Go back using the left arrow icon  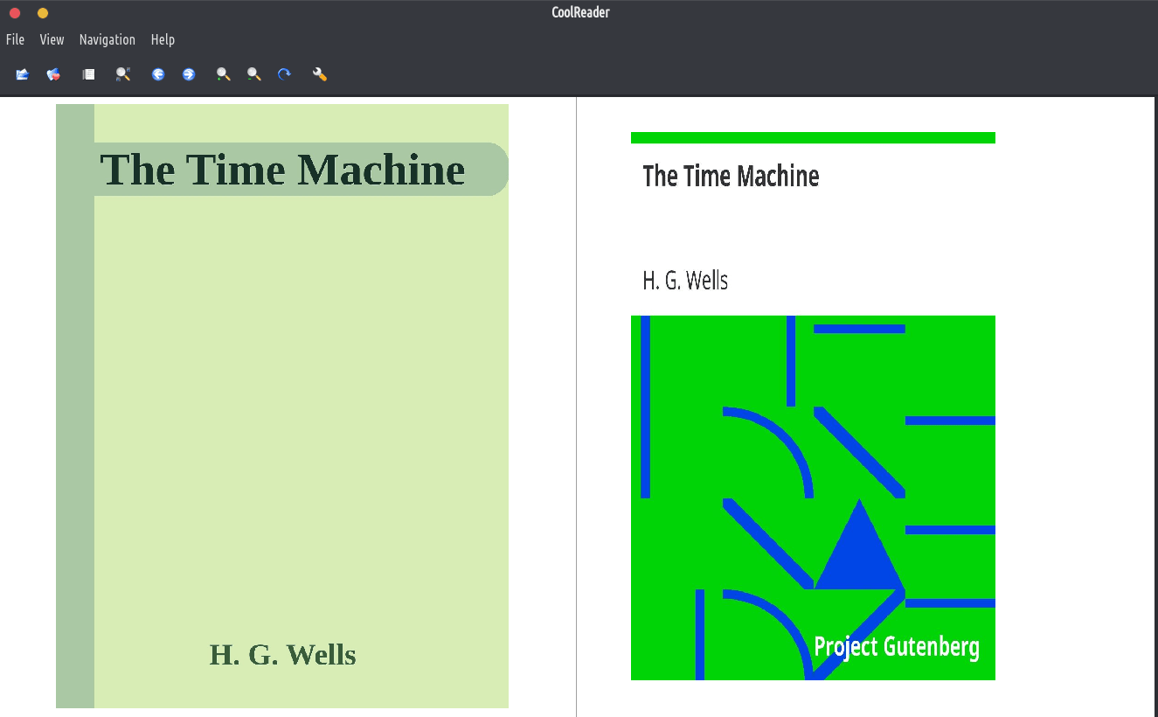pos(158,74)
